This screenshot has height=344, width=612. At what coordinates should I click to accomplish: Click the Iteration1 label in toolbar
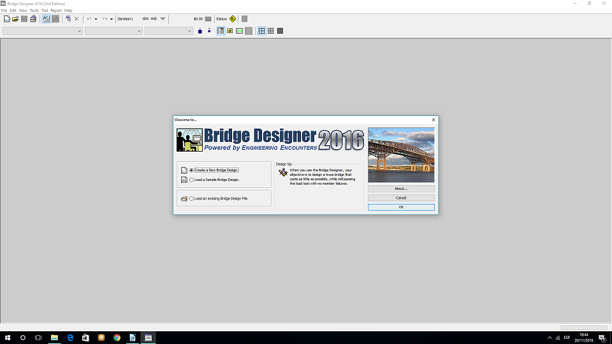coord(126,18)
